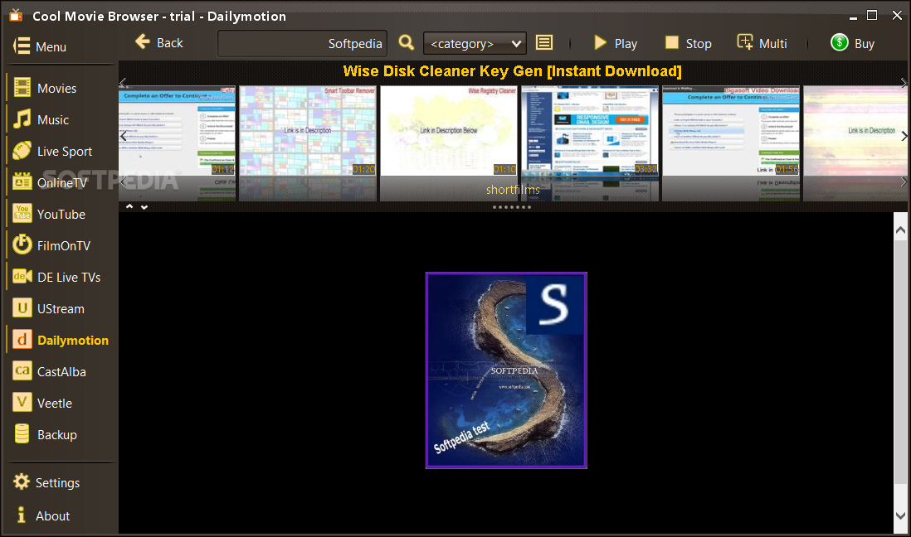Image resolution: width=911 pixels, height=537 pixels.
Task: Click the search magnifier icon
Action: click(x=407, y=42)
